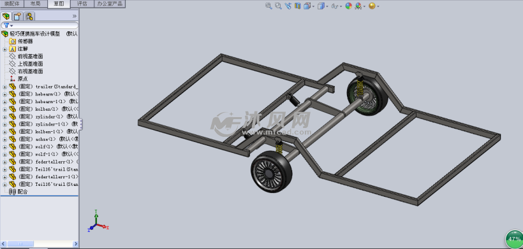Viewport: 523px width, 249px height.
Task: Open the Hide/Show Items dropdown arrow
Action: 341,6
